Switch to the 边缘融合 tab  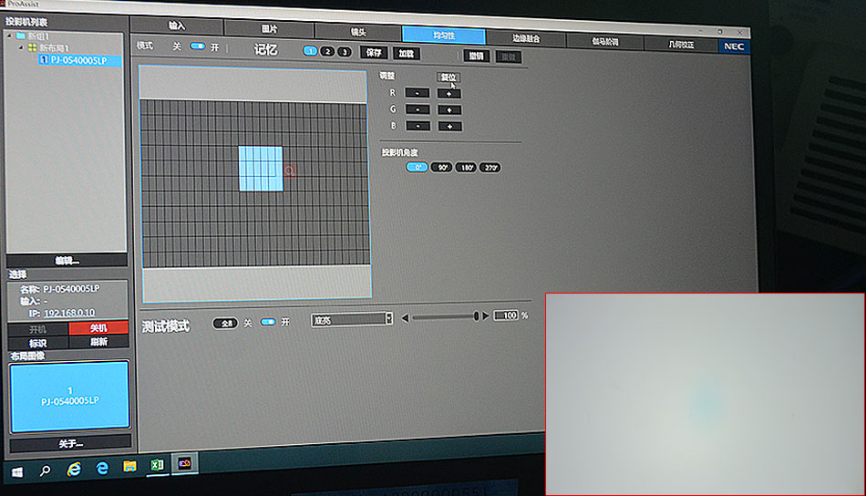click(526, 38)
